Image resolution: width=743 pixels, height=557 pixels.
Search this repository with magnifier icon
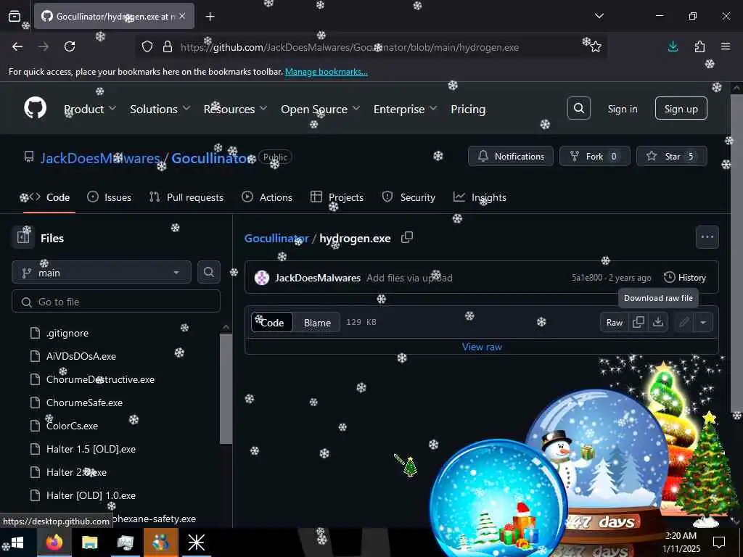click(x=208, y=272)
